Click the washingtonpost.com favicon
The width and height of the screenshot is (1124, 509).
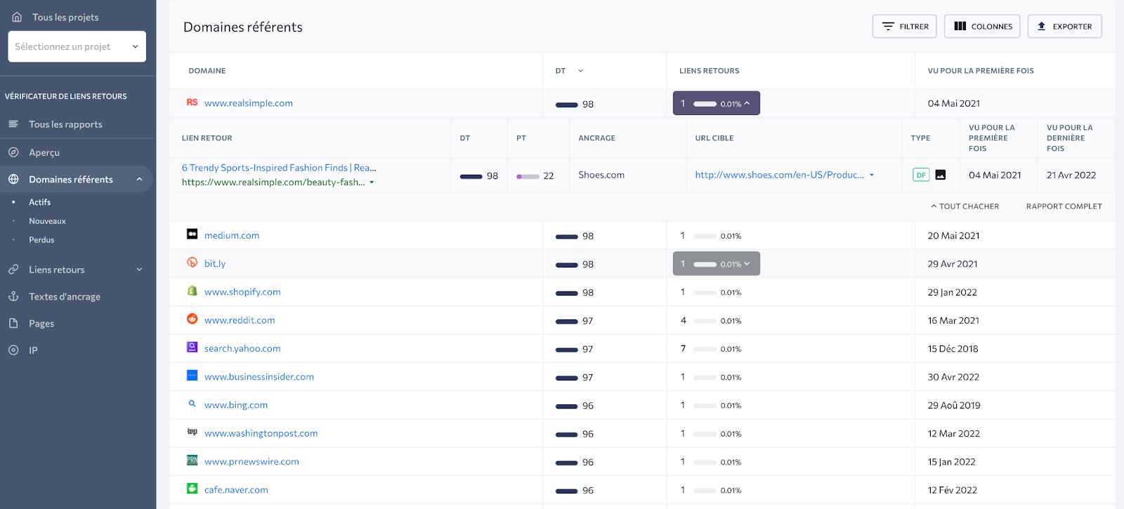192,432
